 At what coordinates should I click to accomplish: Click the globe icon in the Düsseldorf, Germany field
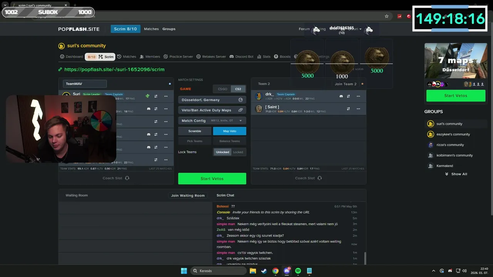tap(241, 100)
